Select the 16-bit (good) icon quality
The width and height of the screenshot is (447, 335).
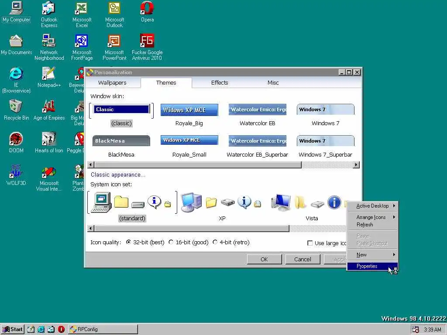(x=189, y=243)
